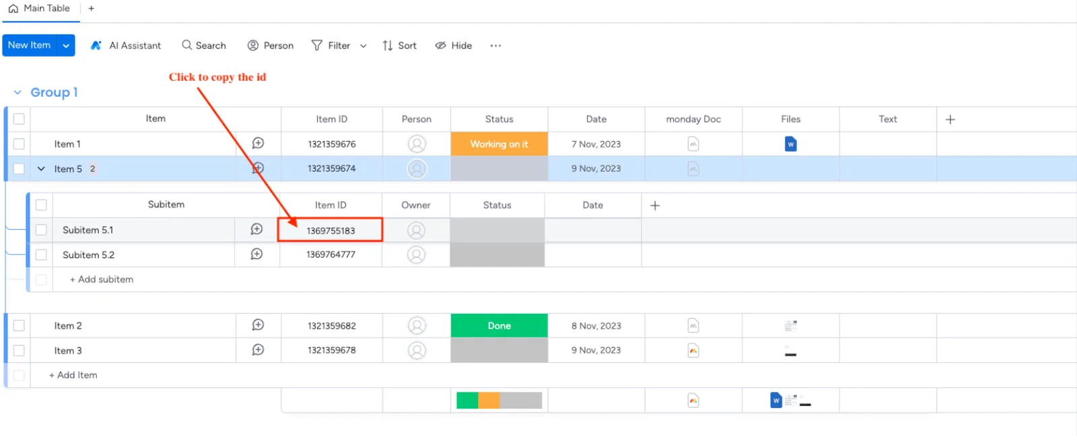Open the conversation bubble for Item 1
Screen dimensions: 1077x441
[x=258, y=143]
